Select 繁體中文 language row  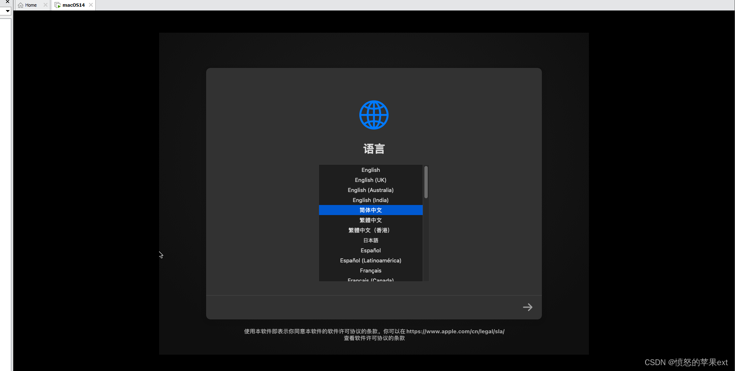[371, 220]
